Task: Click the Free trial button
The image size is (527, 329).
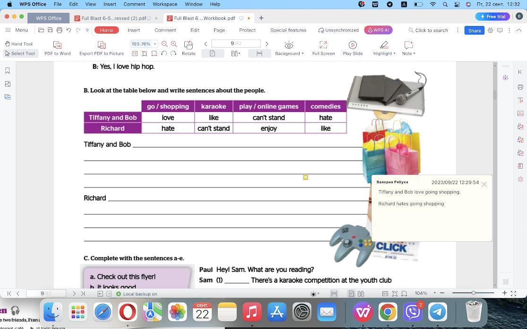Action: click(x=492, y=17)
